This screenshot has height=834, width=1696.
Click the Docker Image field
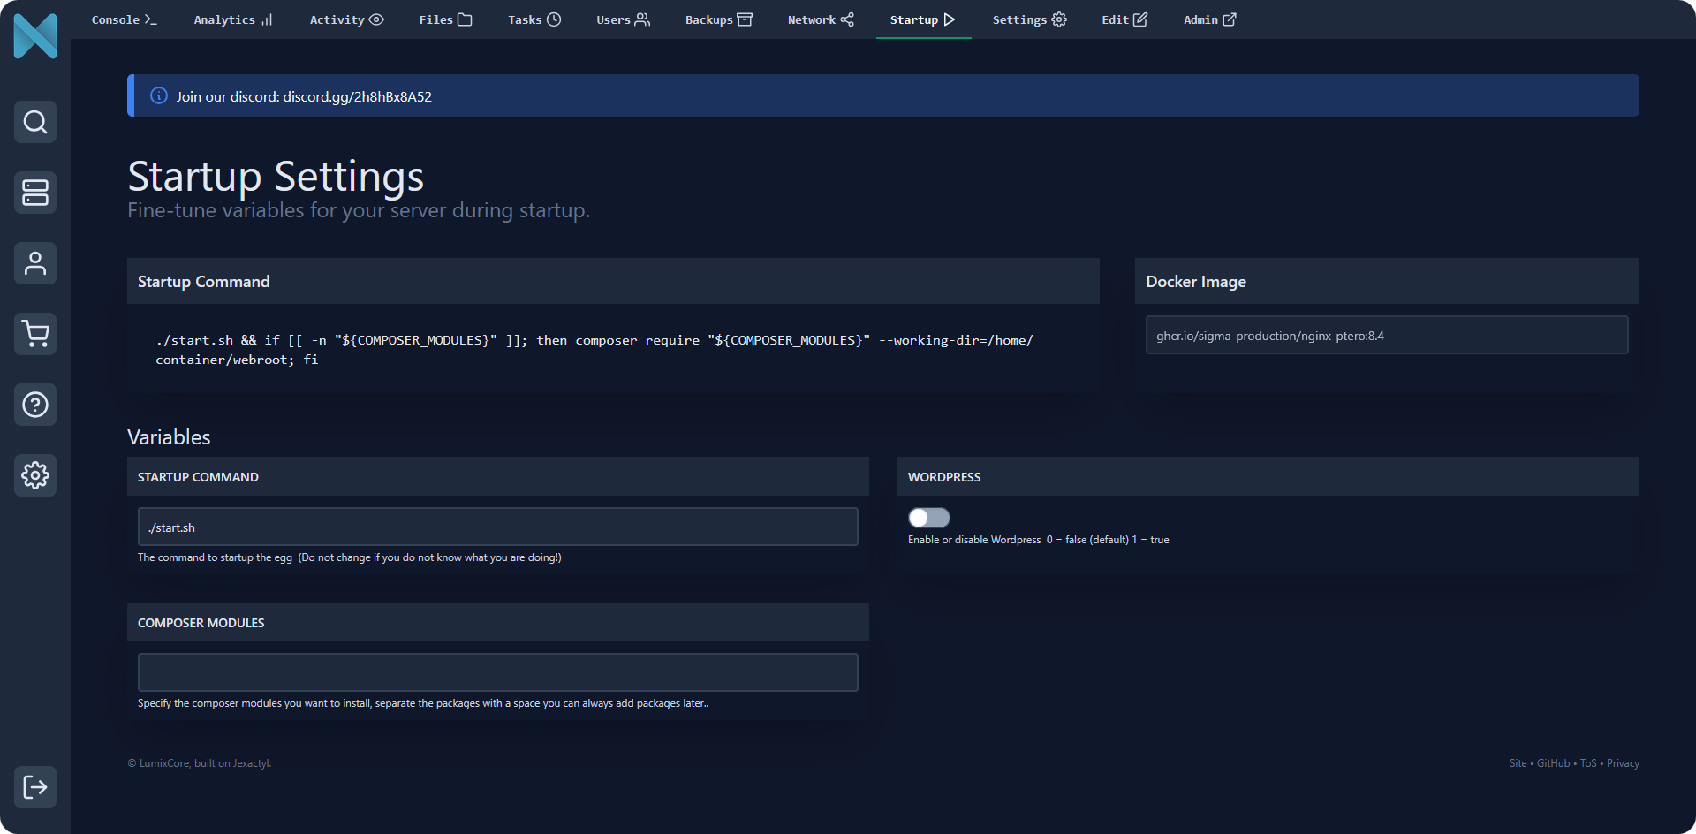(x=1386, y=336)
